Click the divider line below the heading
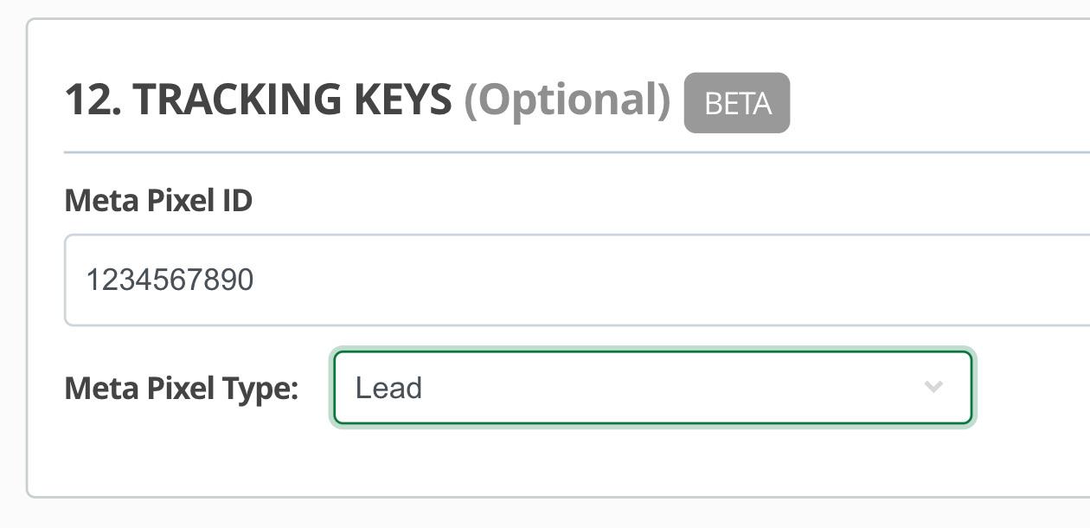Image resolution: width=1090 pixels, height=528 pixels. (571, 152)
